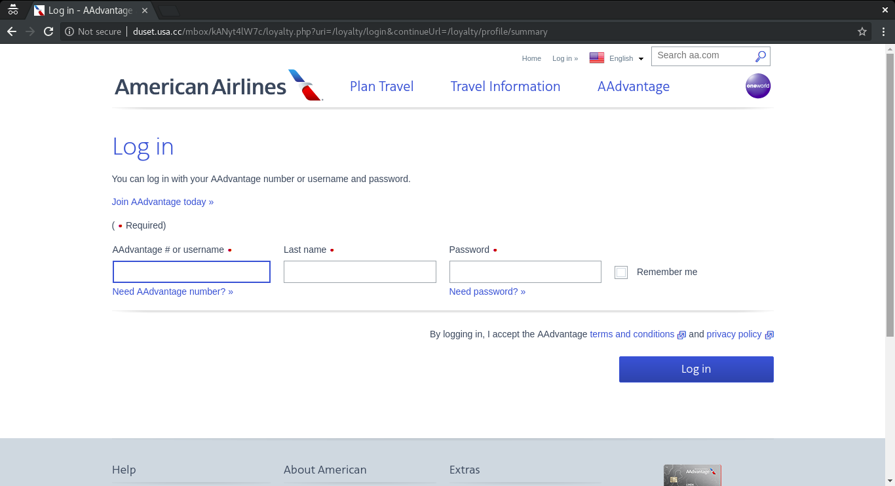Viewport: 895px width, 486px height.
Task: Click the browser back arrow
Action: (x=12, y=31)
